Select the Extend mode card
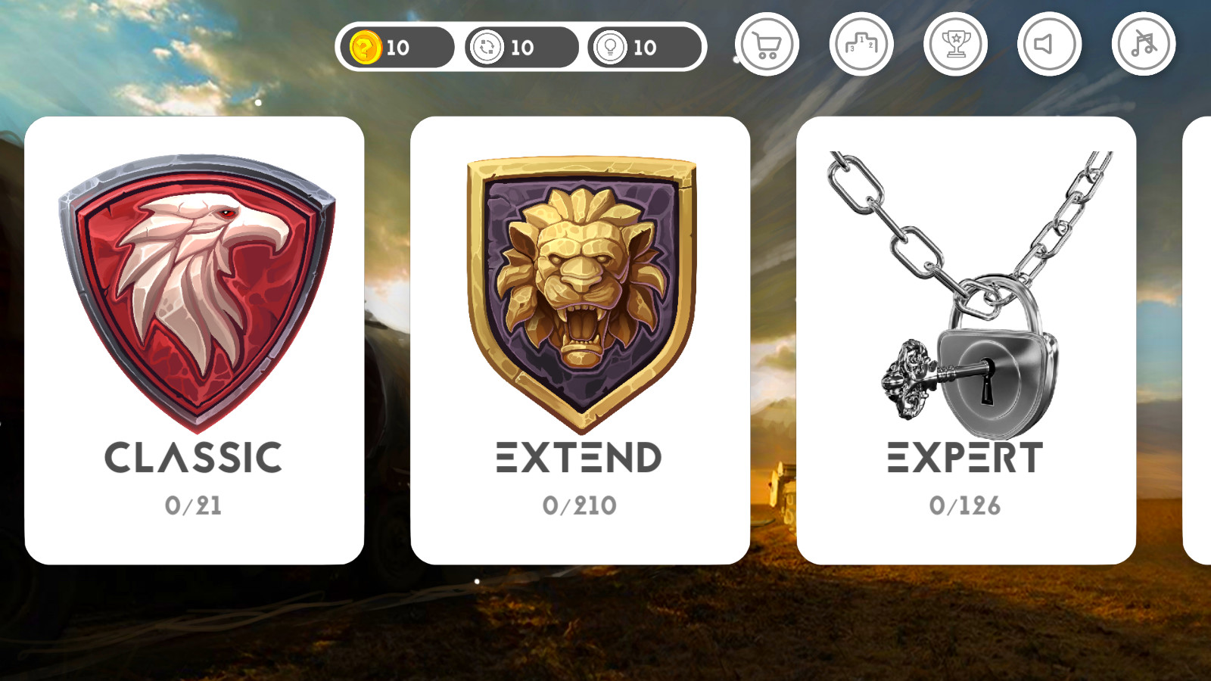Viewport: 1211px width, 681px height. point(581,340)
